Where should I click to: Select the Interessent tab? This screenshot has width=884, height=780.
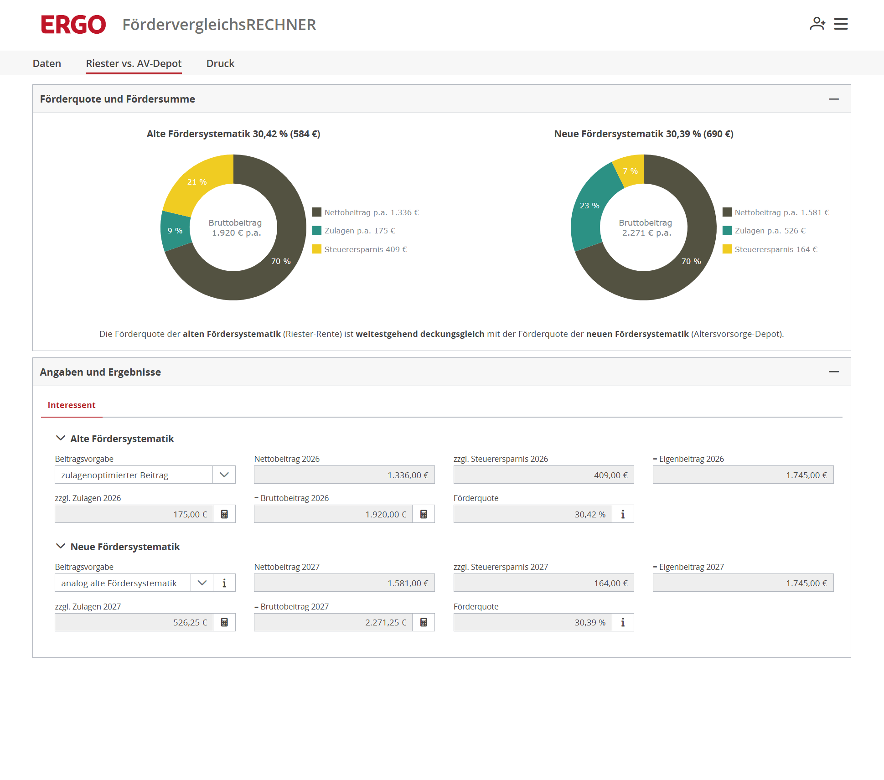(x=72, y=405)
